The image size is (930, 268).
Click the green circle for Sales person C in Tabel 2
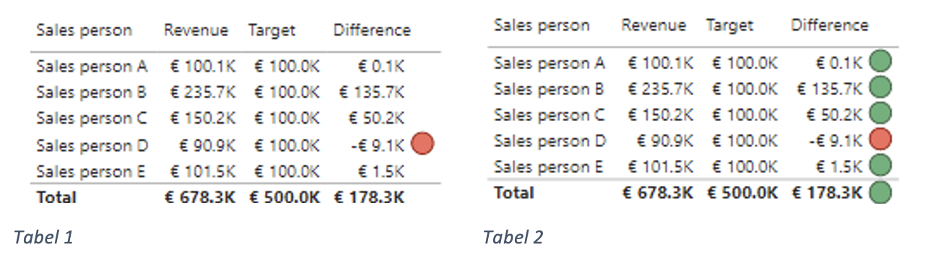[879, 114]
